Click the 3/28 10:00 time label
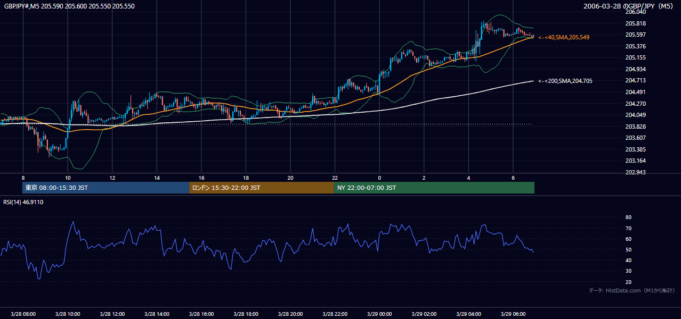 (68, 314)
